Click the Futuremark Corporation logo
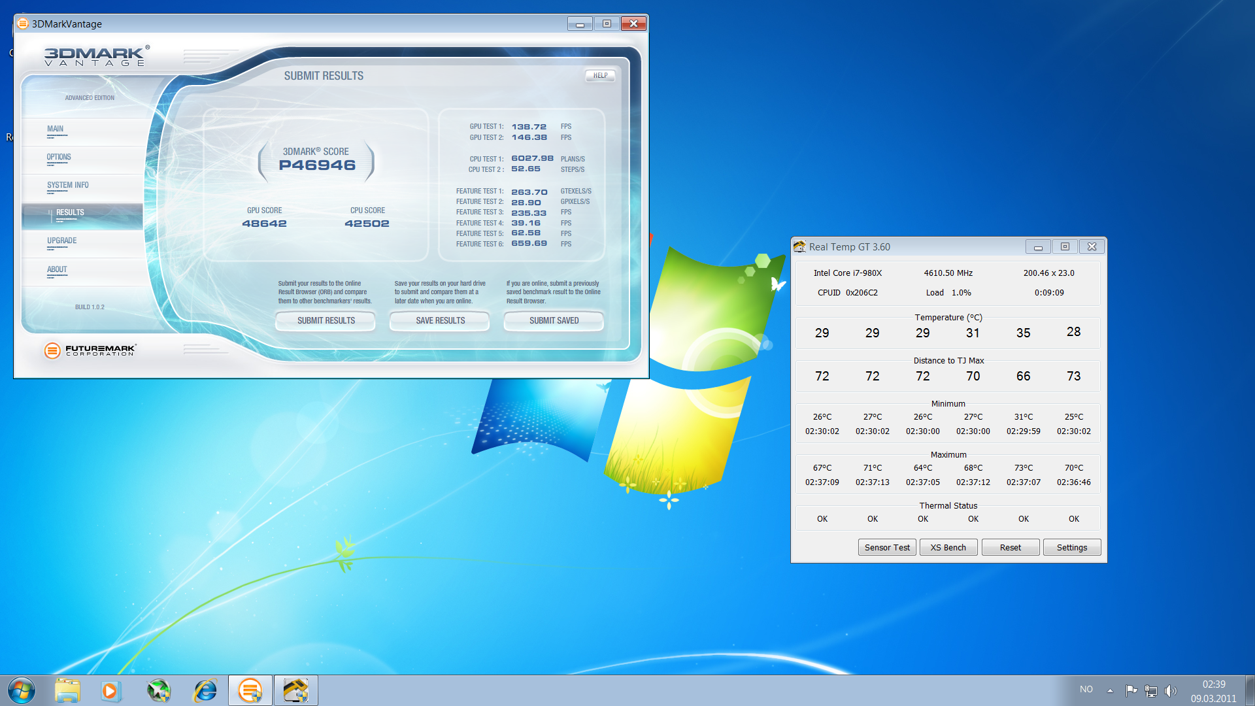The height and width of the screenshot is (706, 1255). tap(90, 350)
